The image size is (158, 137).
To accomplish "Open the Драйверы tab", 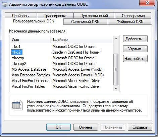I will coord(21,15).
